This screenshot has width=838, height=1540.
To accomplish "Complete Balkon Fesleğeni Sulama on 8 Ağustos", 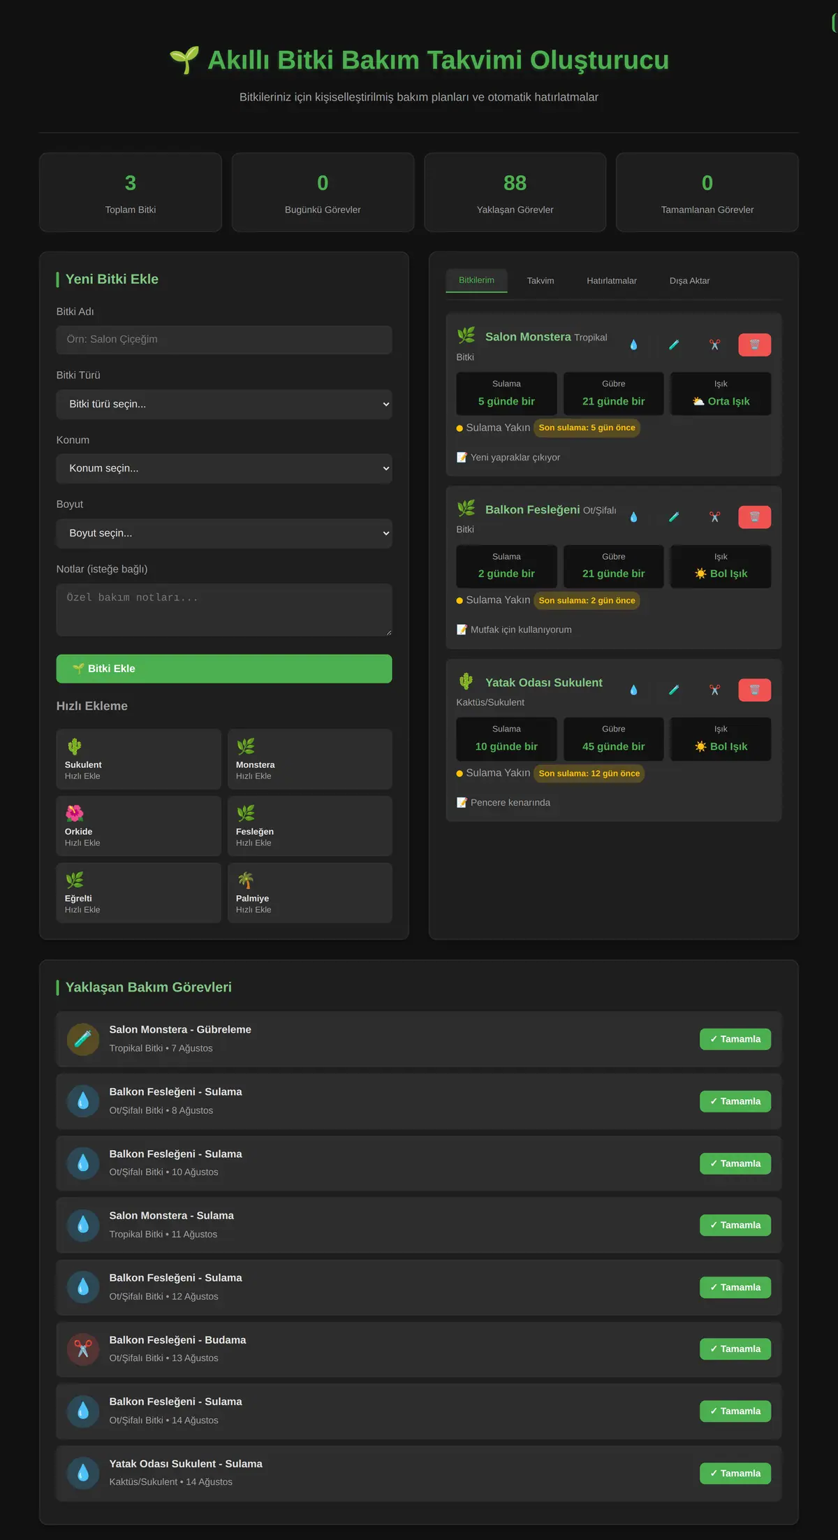I will (735, 1101).
